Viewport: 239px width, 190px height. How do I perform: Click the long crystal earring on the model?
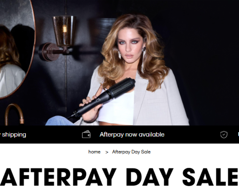pos(143,60)
